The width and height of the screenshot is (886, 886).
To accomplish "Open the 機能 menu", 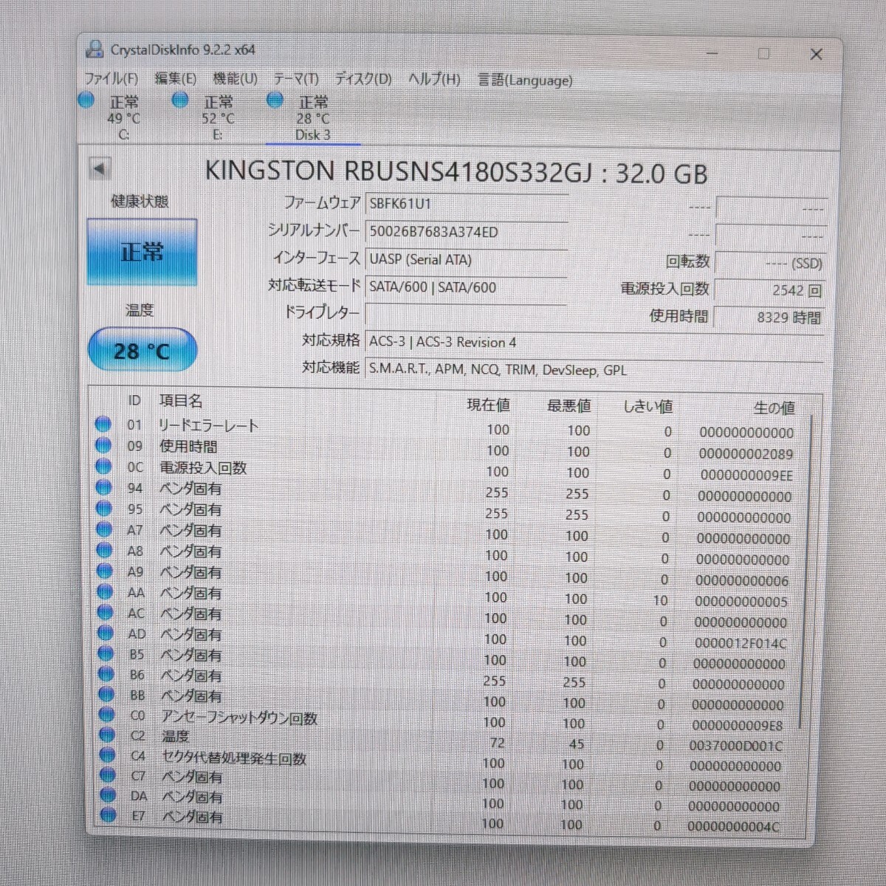I will pos(233,78).
